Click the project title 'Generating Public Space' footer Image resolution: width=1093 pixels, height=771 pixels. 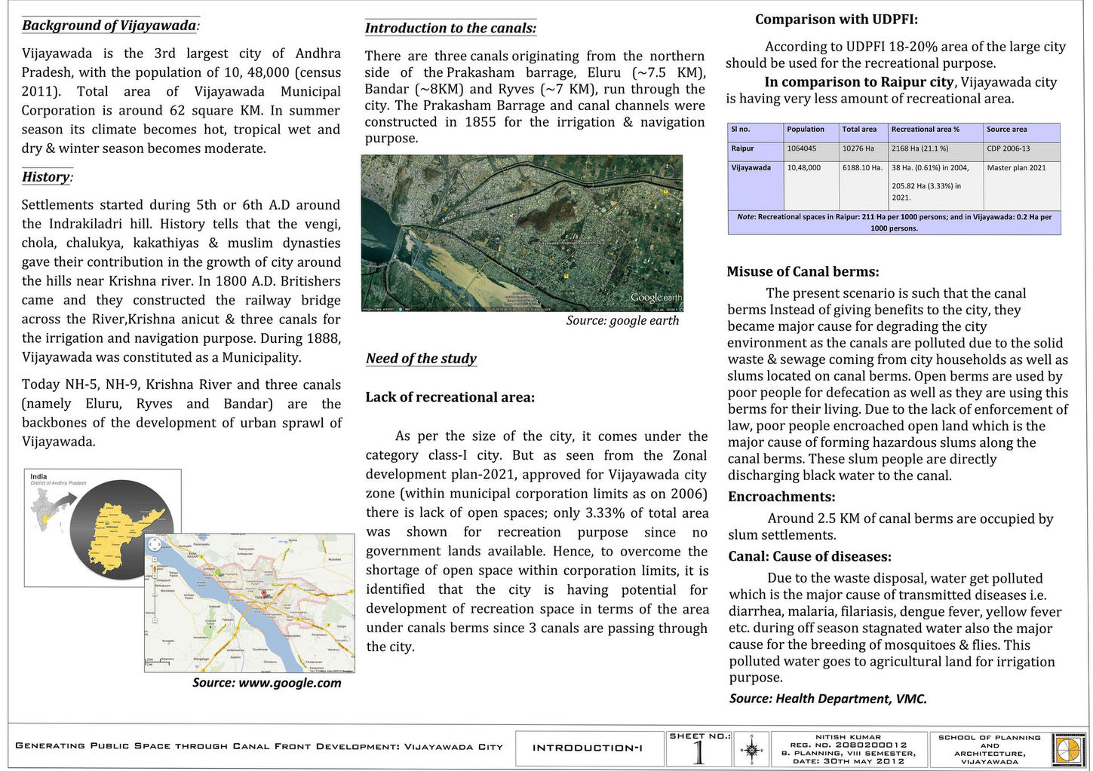[259, 747]
